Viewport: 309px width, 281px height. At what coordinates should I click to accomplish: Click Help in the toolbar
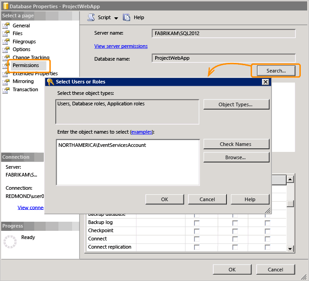139,17
